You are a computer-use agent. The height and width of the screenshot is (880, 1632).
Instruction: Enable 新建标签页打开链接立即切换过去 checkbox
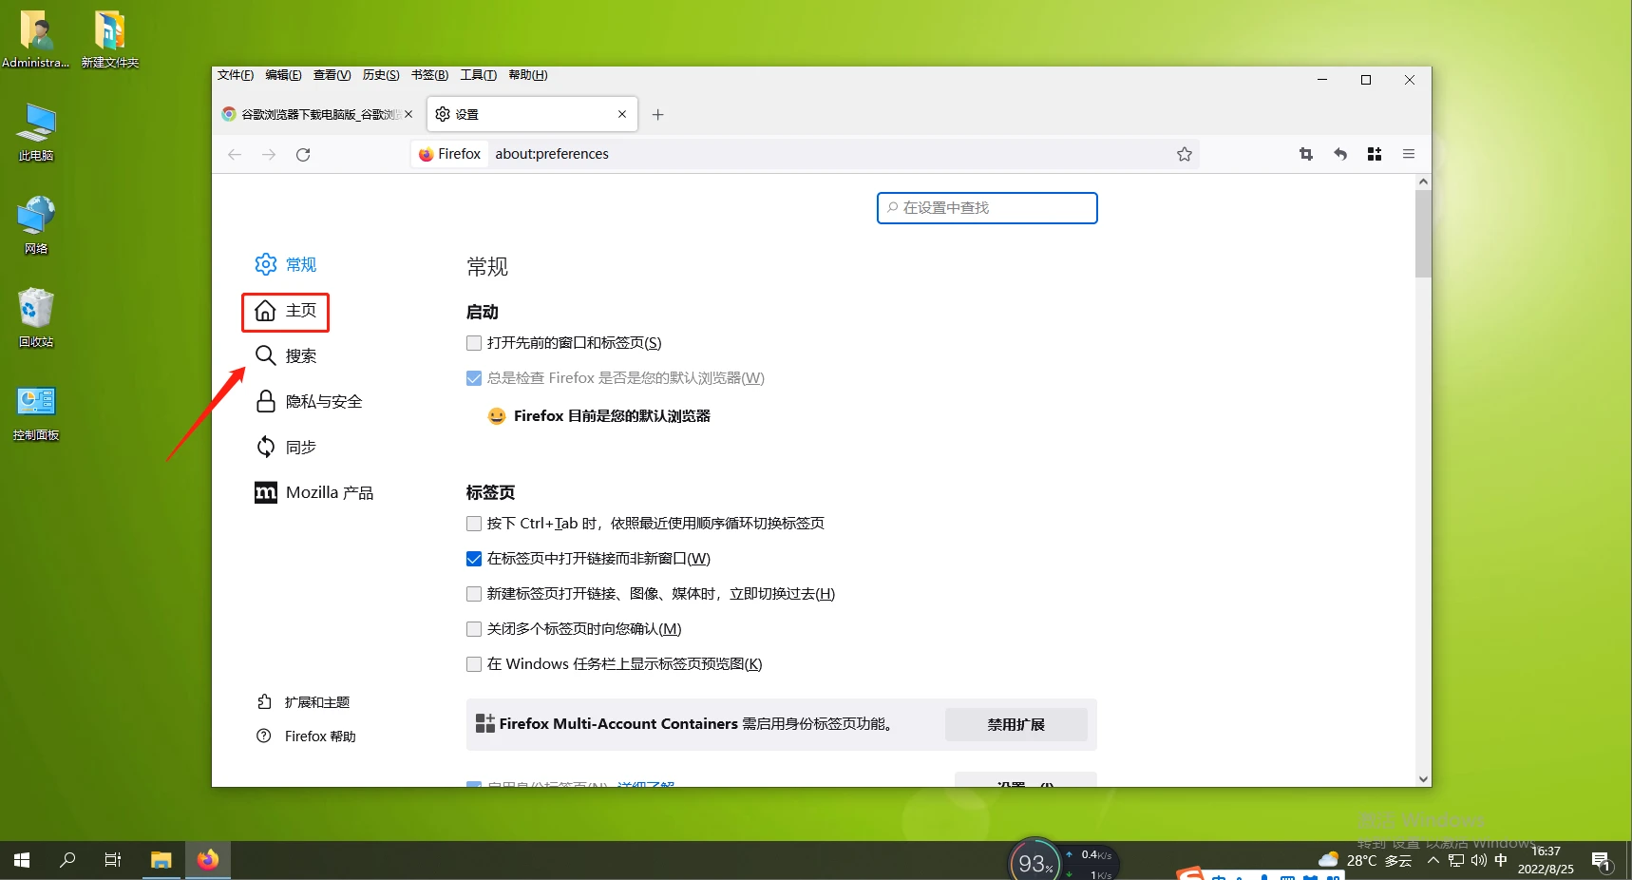point(474,594)
